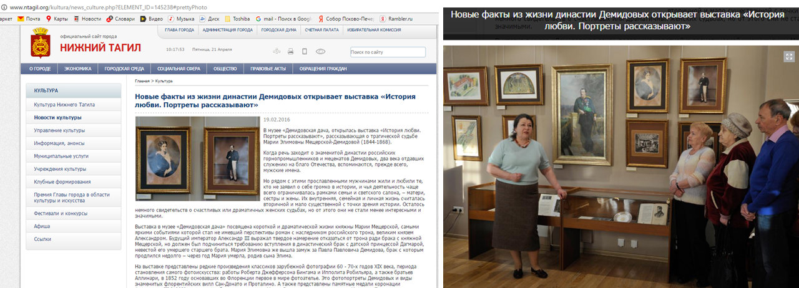Screen dimensions: 799x288
Task: Select Новости культуры in sidebar
Action: click(x=74, y=117)
